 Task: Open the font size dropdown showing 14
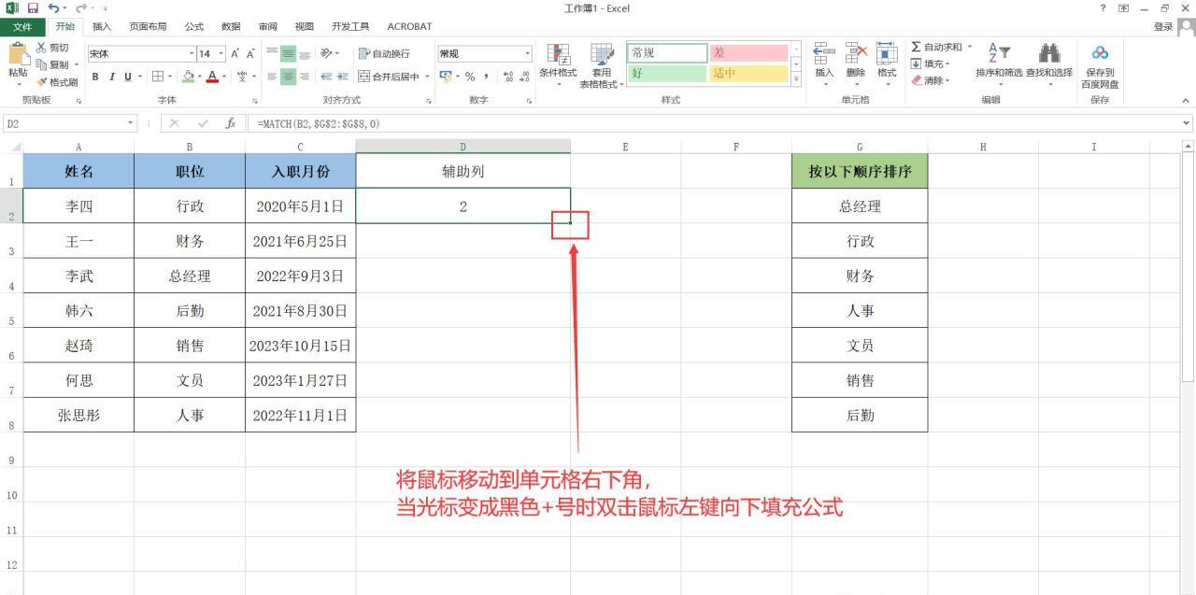(221, 53)
